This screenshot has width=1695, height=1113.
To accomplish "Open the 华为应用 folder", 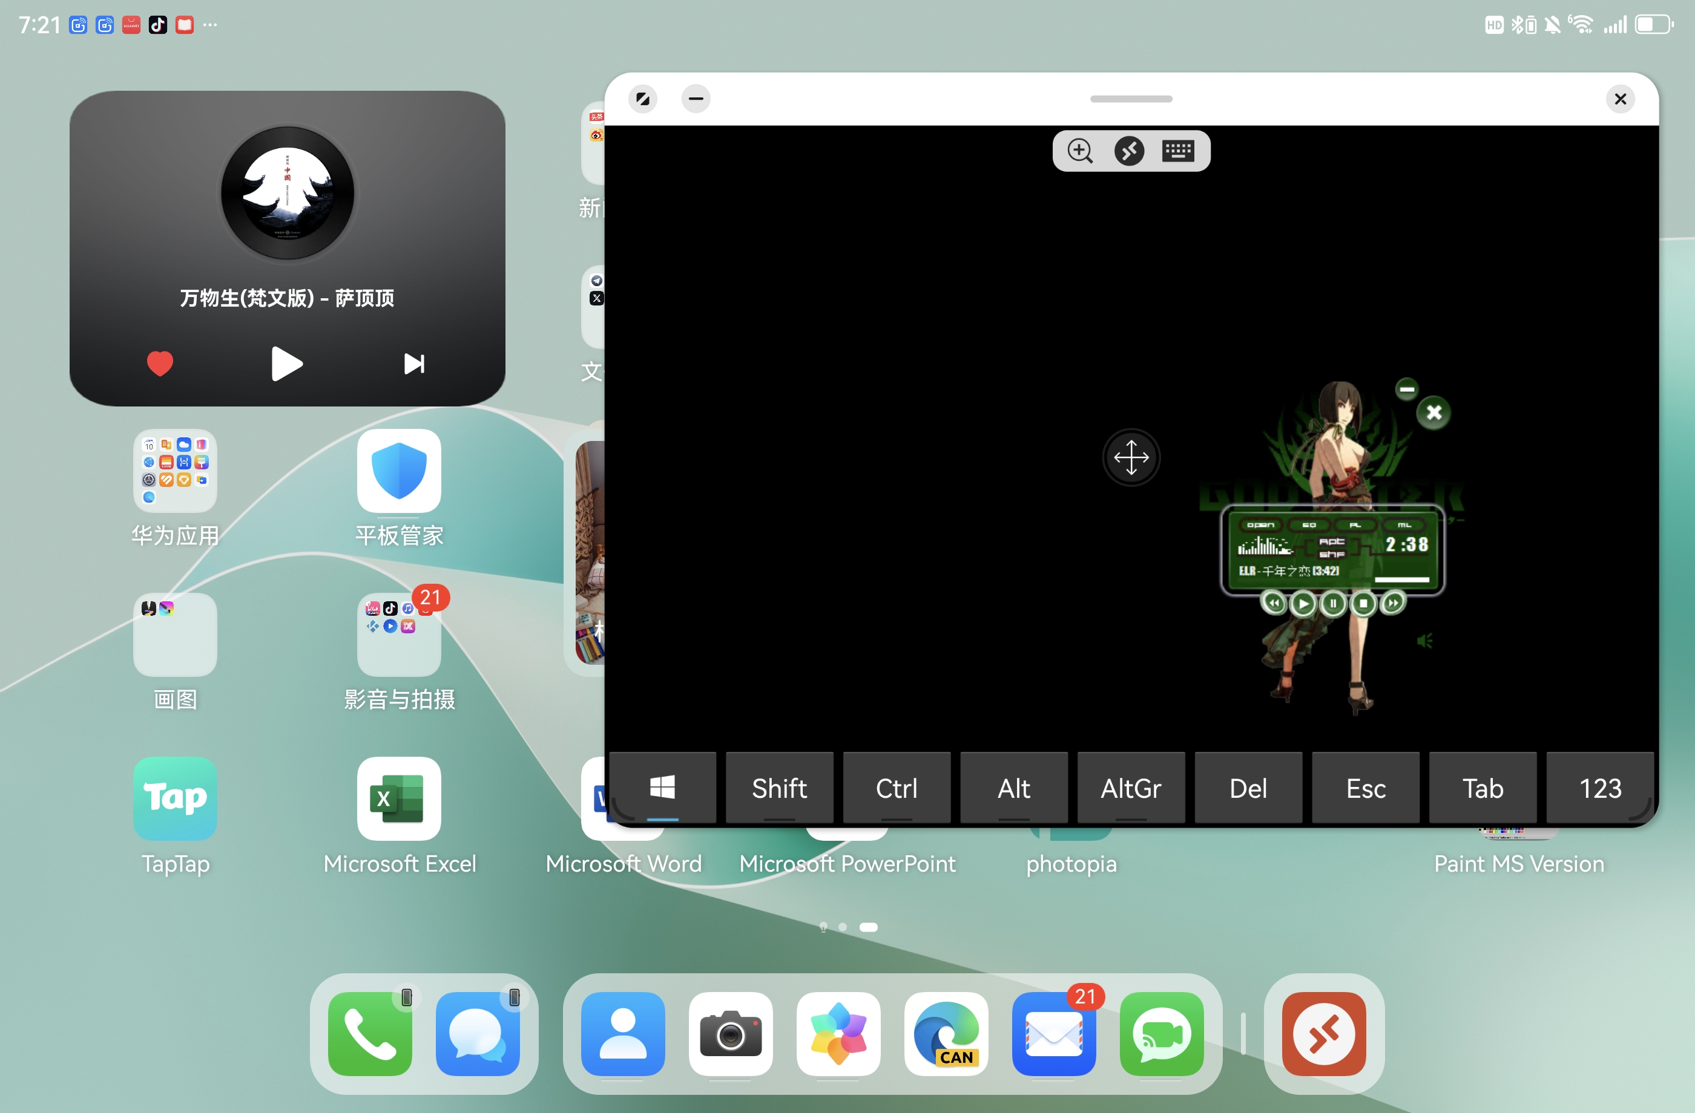I will [x=175, y=471].
